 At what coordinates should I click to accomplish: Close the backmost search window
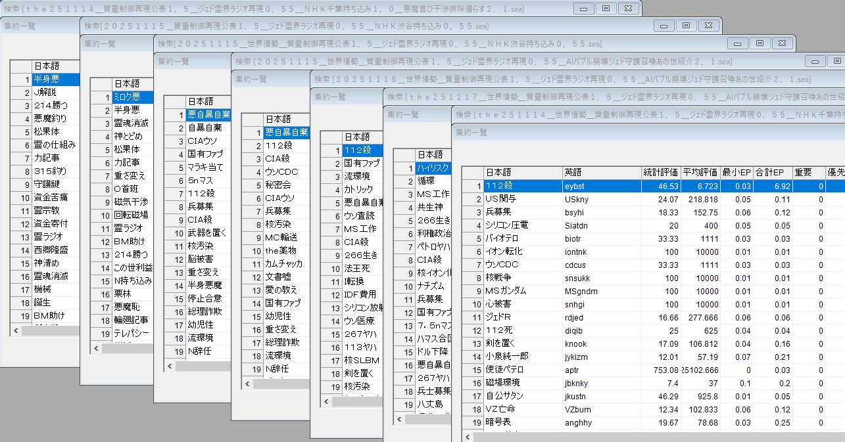click(x=628, y=9)
